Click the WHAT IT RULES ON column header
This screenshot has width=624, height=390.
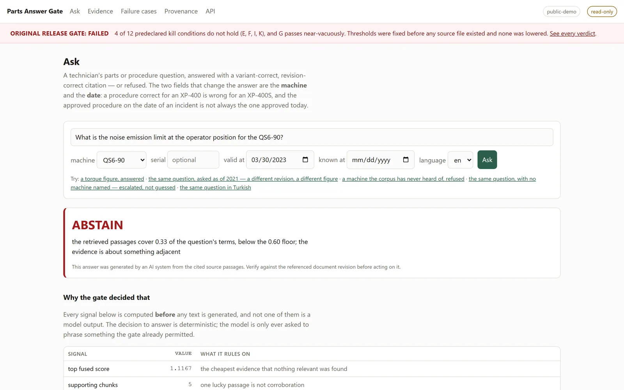pos(225,354)
